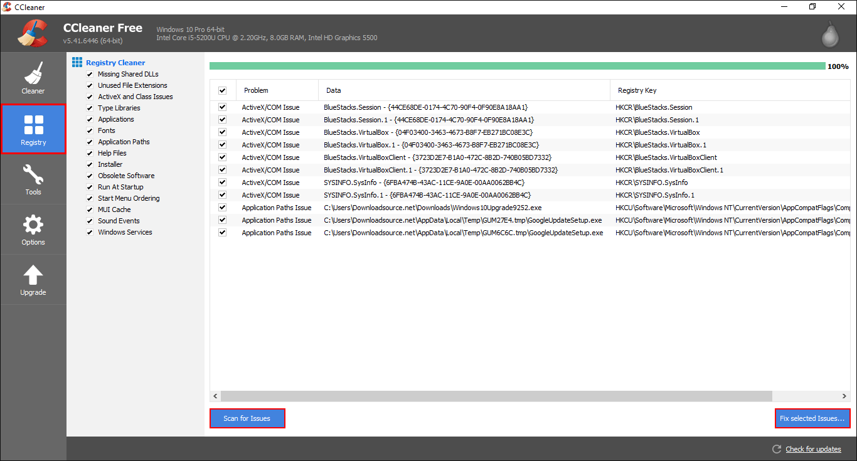The width and height of the screenshot is (857, 461).
Task: Click the scroll-right arrow of results list
Action: pos(845,396)
